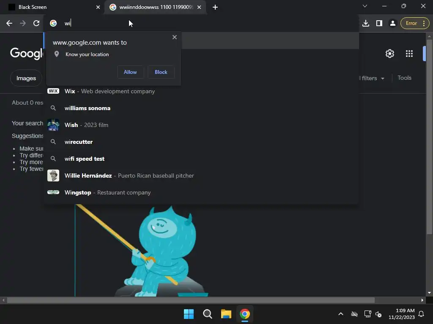The height and width of the screenshot is (324, 433).
Task: Open Google quick settings gear
Action: click(389, 54)
